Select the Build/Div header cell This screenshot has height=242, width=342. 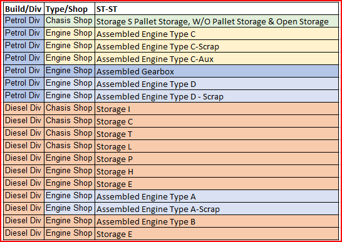(24, 9)
